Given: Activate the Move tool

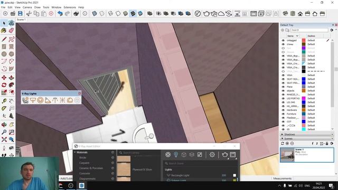Looking at the screenshot, I should click(4, 78).
